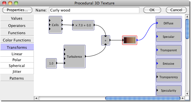Click the horizontal scrollbar's left arrow
This screenshot has width=191, height=102.
click(x=36, y=98)
